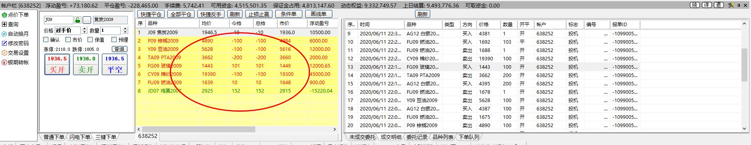Sort trade records by 时间 column header

click(x=381, y=24)
